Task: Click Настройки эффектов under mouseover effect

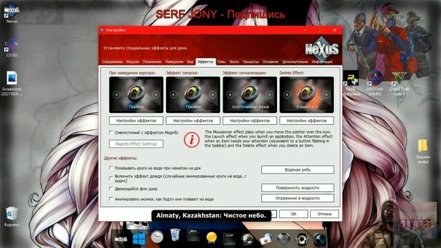Action: (x=136, y=121)
